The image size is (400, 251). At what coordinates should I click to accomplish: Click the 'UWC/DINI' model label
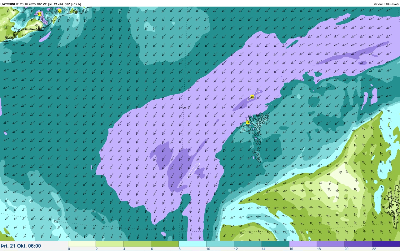tap(8, 4)
